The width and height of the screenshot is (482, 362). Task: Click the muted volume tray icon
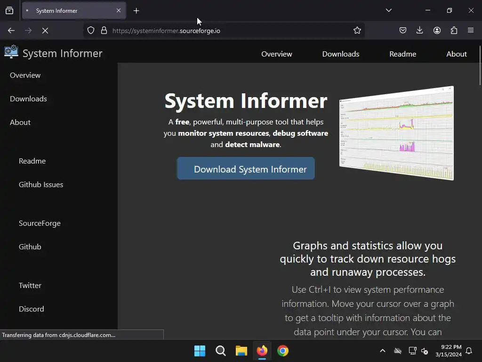[425, 351]
